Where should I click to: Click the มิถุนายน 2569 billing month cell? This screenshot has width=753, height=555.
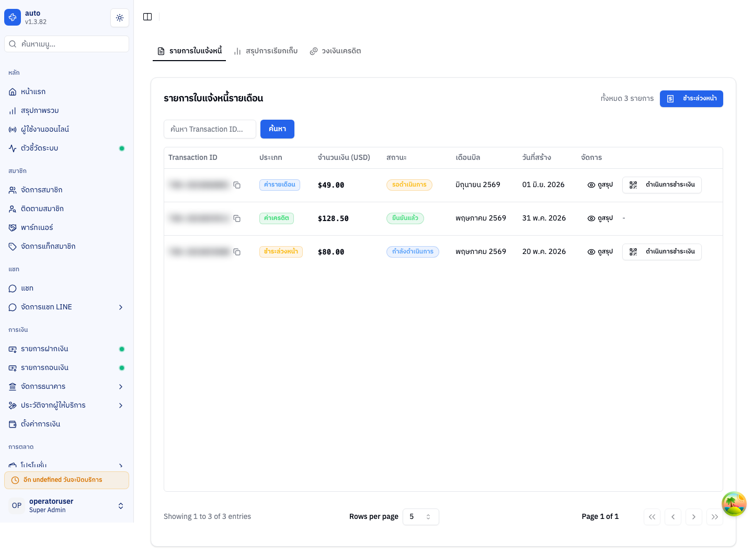(x=478, y=185)
